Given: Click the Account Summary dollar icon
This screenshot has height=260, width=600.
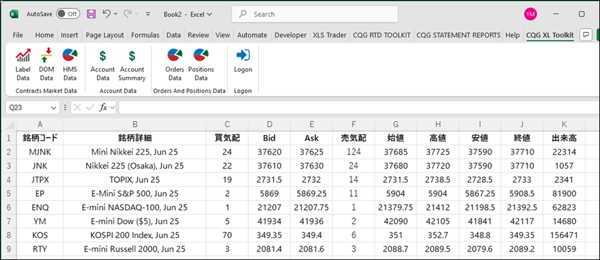Looking at the screenshot, I should coord(132,56).
